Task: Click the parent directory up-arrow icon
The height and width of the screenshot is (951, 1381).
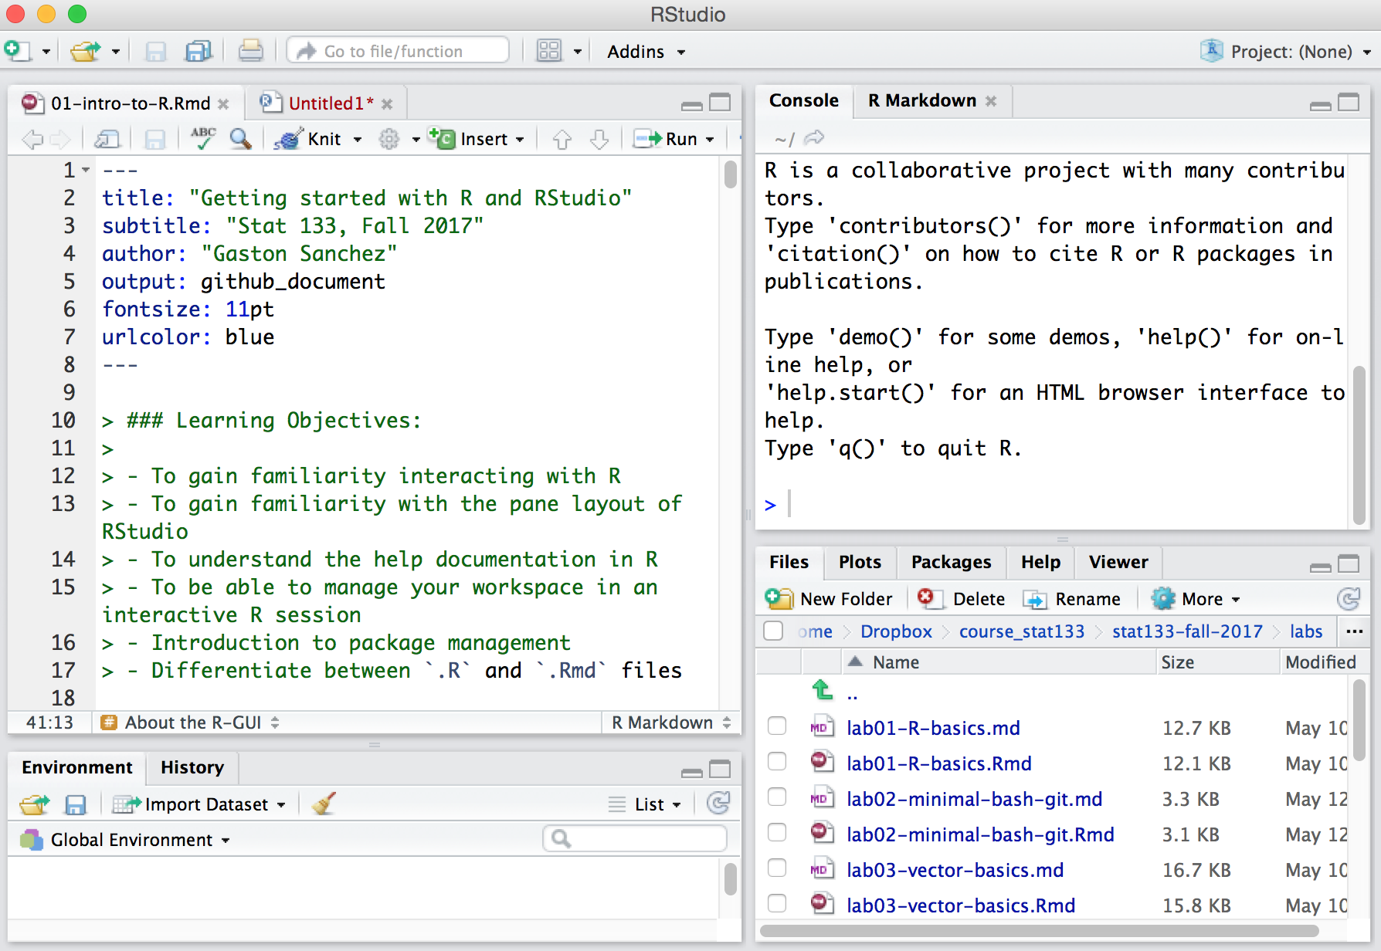Action: click(x=822, y=690)
